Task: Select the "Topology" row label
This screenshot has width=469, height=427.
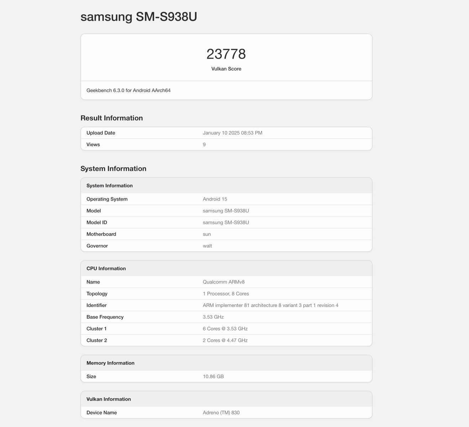Action: pyautogui.click(x=97, y=294)
